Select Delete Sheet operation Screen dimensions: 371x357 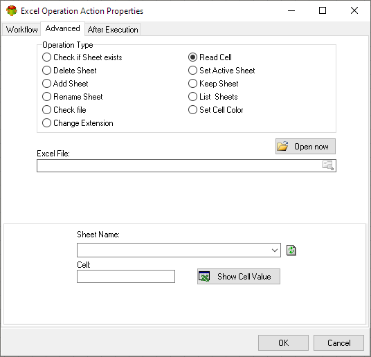pyautogui.click(x=69, y=71)
